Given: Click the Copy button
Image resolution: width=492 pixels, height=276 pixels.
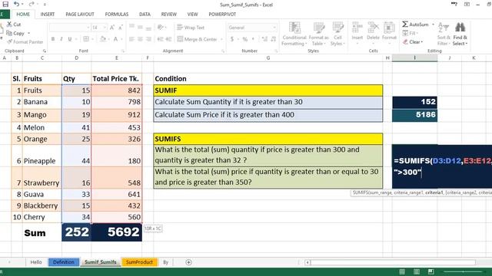Looking at the screenshot, I should pyautogui.click(x=15, y=33).
